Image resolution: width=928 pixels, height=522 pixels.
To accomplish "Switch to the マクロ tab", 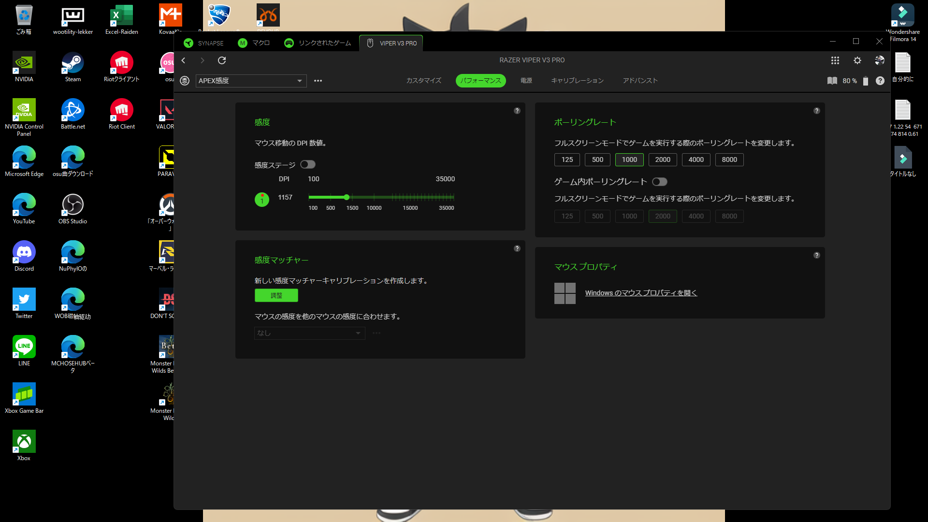I will (254, 43).
